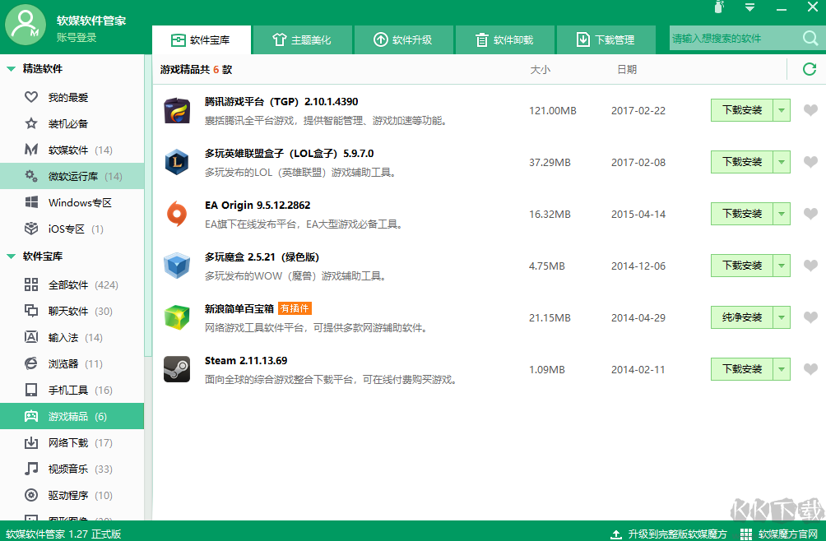
Task: Click the user avatar icon
Action: click(x=26, y=25)
